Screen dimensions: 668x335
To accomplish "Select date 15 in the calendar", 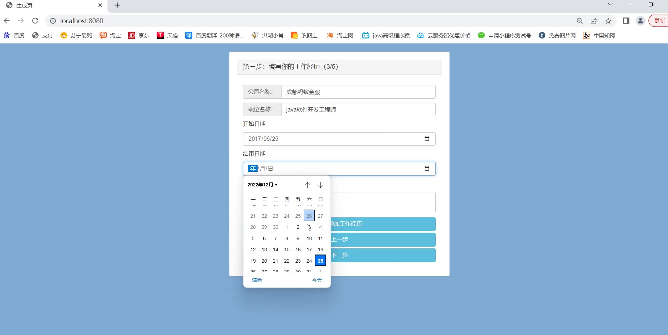I will pos(287,249).
